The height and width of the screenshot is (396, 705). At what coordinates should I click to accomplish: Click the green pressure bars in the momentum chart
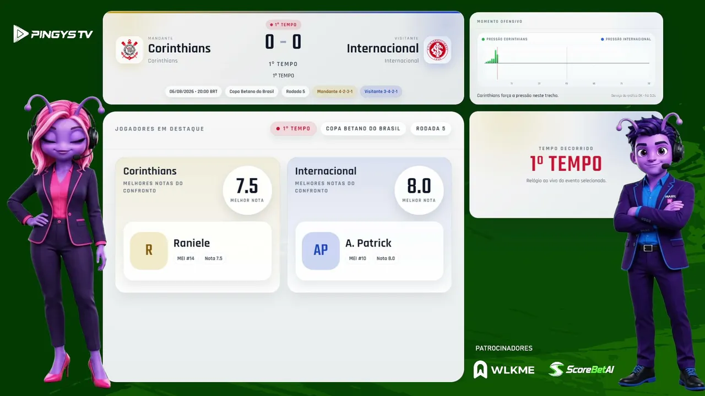coord(492,57)
